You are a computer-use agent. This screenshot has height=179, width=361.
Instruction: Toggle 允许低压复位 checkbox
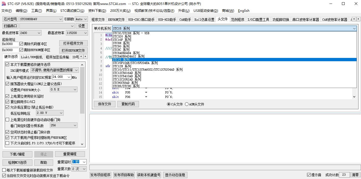7,107
